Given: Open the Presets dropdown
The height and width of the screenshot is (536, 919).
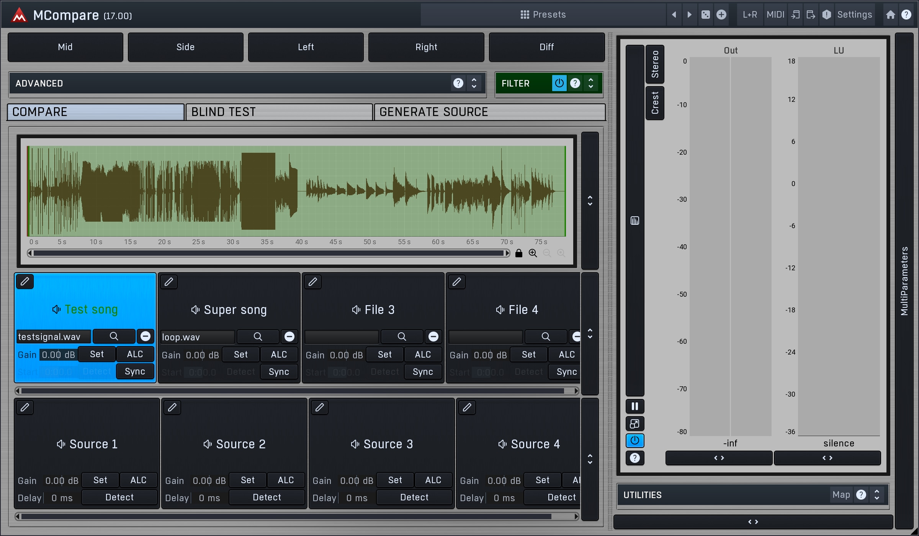Looking at the screenshot, I should [543, 15].
